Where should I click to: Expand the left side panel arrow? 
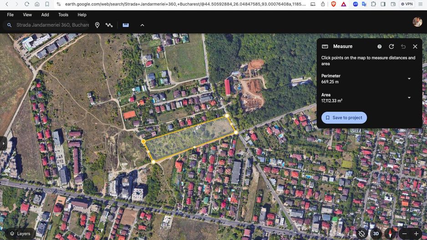pyautogui.click(x=3, y=143)
